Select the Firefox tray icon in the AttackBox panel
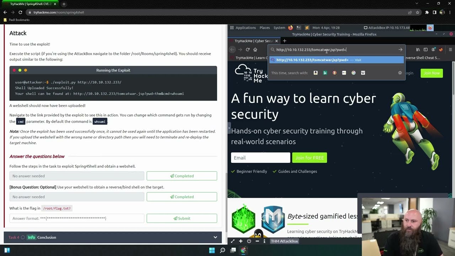The image size is (455, 256). click(x=430, y=28)
